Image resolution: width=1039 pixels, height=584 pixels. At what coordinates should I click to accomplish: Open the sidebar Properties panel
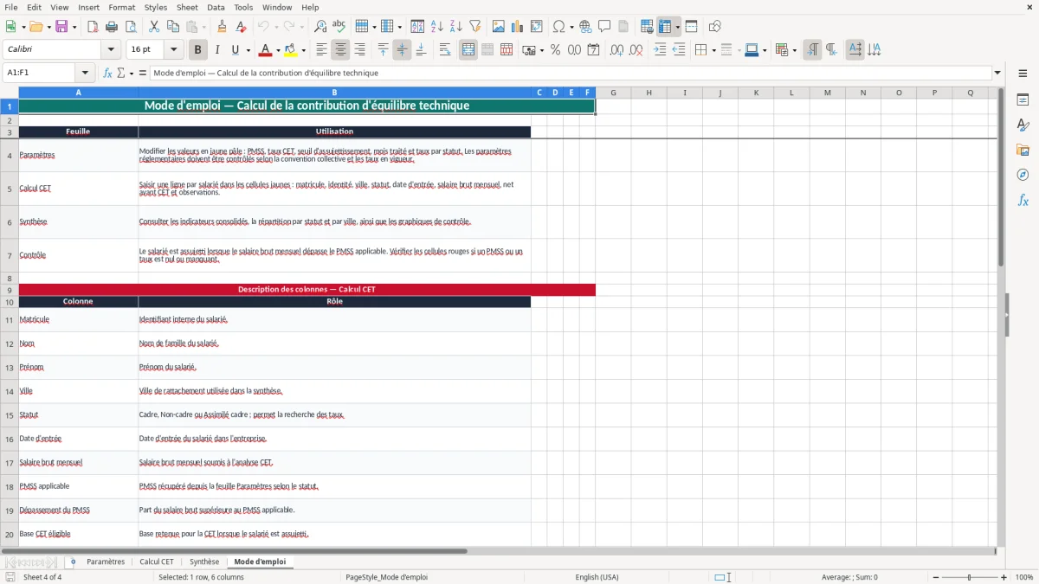tap(1023, 99)
